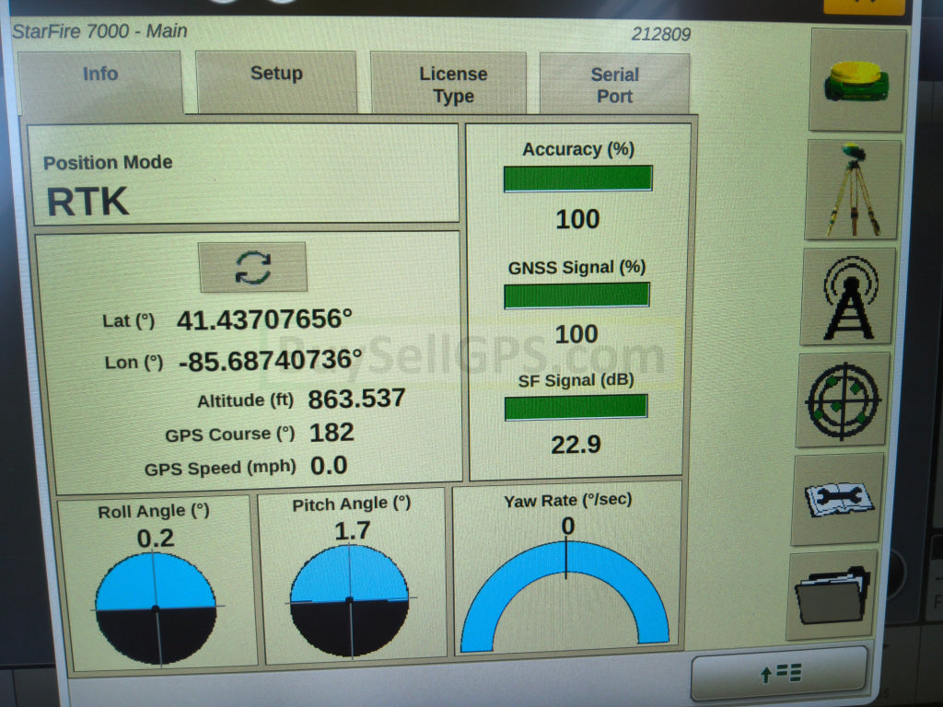Open the Info tab
This screenshot has height=707, width=943.
point(99,82)
